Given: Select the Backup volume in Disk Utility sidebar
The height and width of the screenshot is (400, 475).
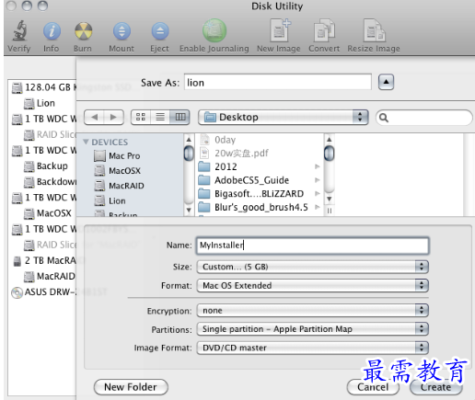Looking at the screenshot, I should (x=46, y=166).
